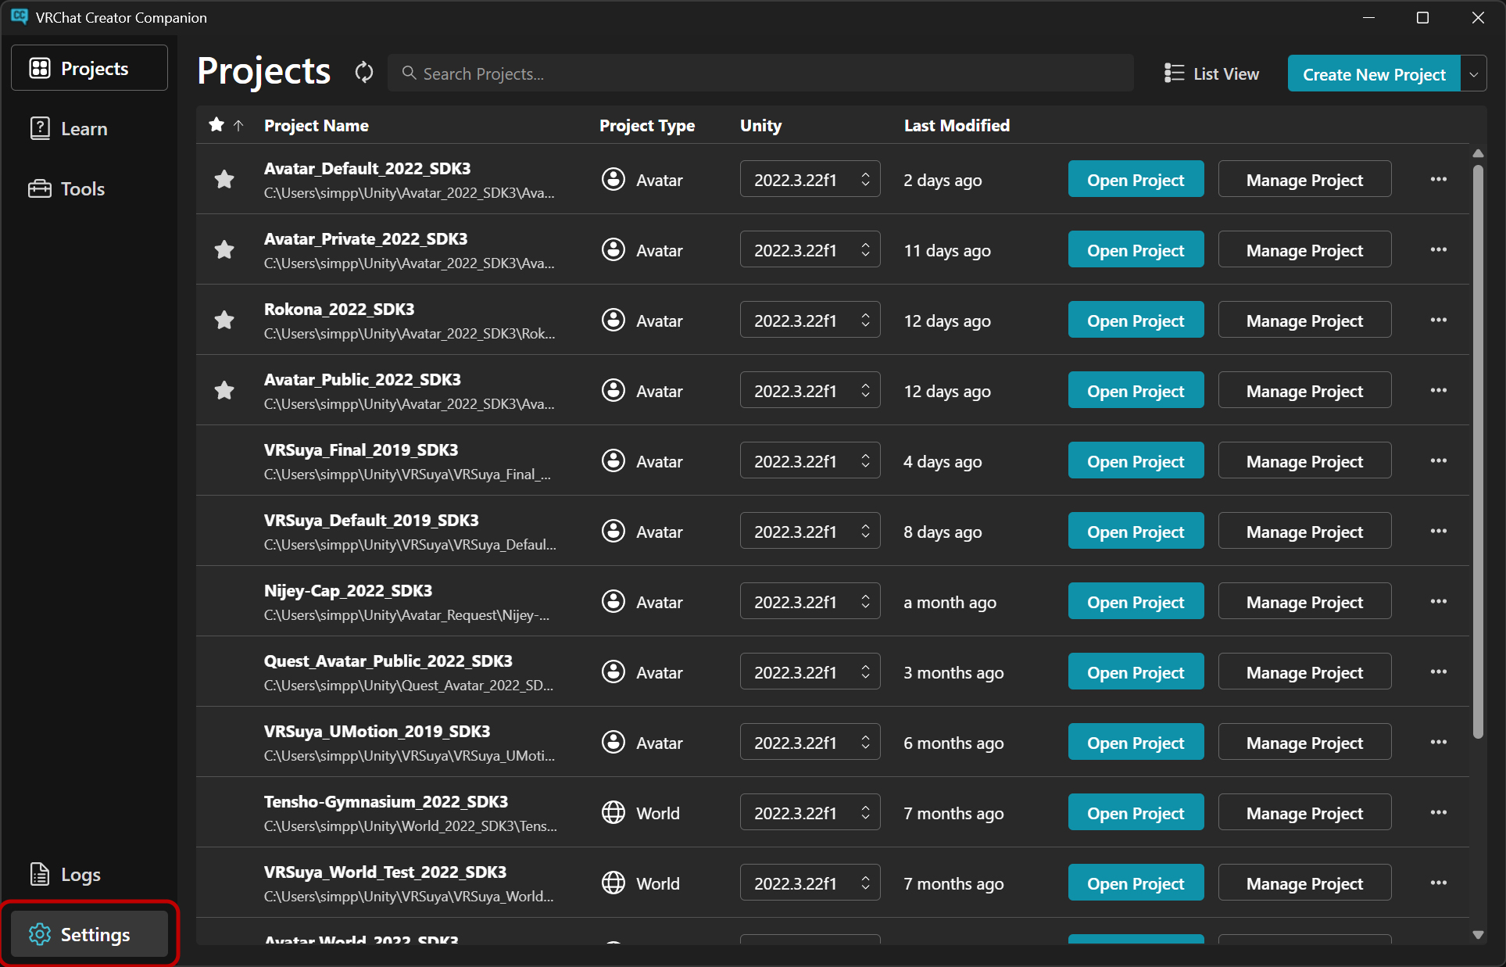The width and height of the screenshot is (1506, 967).
Task: Maximize the VRChat Creator Companion window
Action: 1422,17
